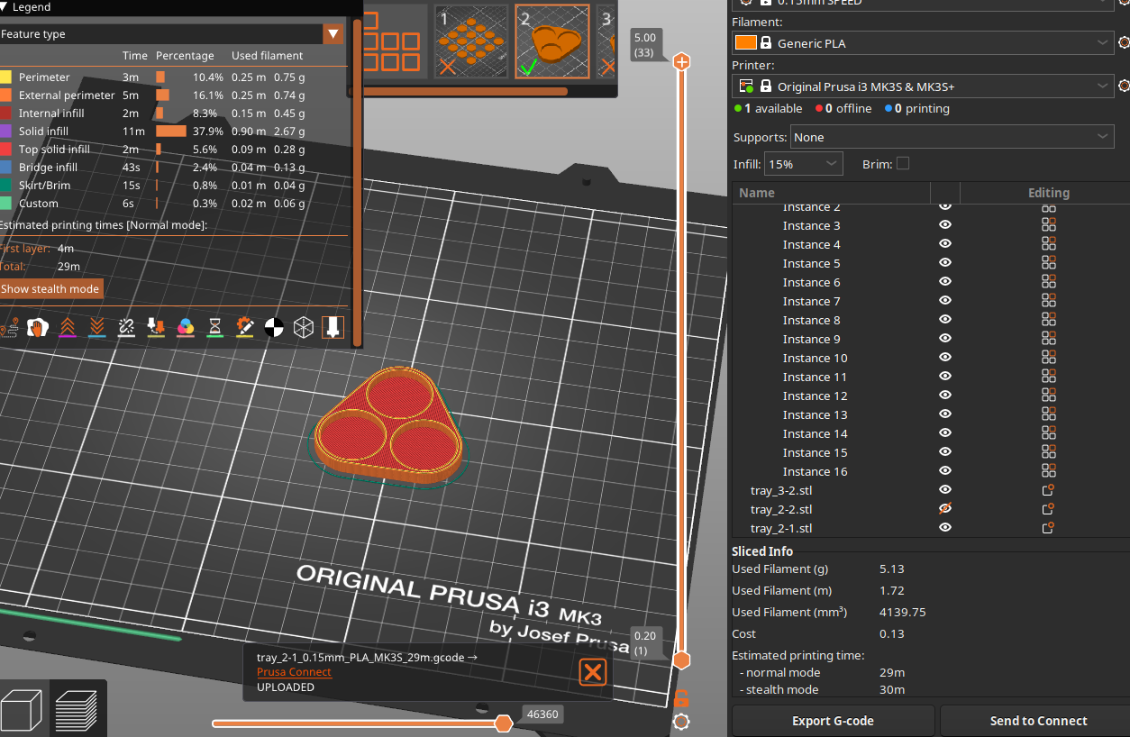This screenshot has height=737, width=1130.
Task: Toggle the Deretractions double-down-arrow icon
Action: [96, 328]
